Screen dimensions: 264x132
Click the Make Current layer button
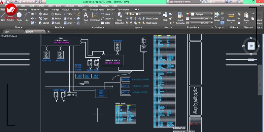click(x=150, y=18)
